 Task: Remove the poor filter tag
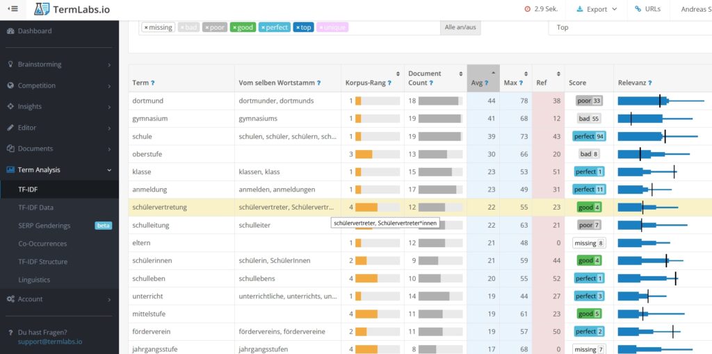tap(207, 28)
